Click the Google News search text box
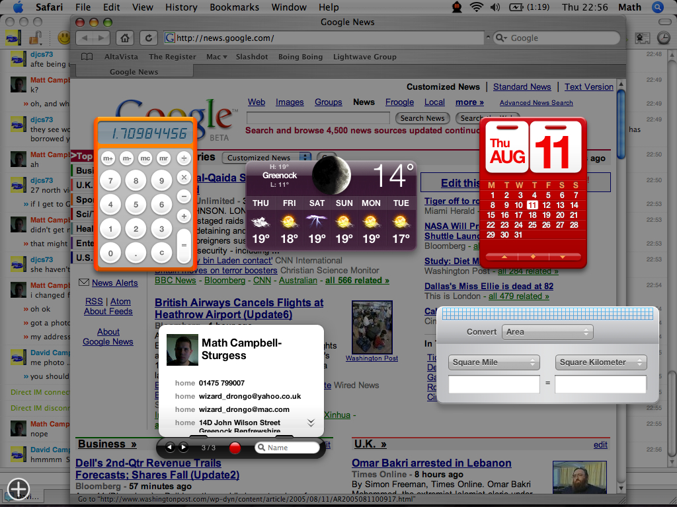Viewport: 677px width, 507px height. (318, 118)
